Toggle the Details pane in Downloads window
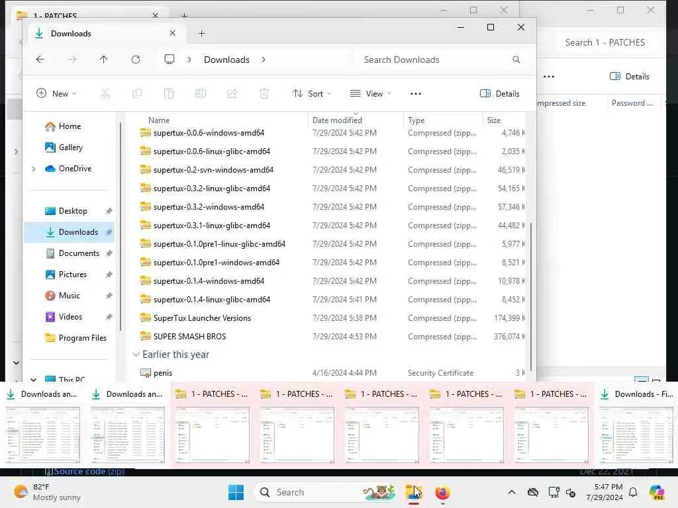The width and height of the screenshot is (678, 508). (x=499, y=94)
